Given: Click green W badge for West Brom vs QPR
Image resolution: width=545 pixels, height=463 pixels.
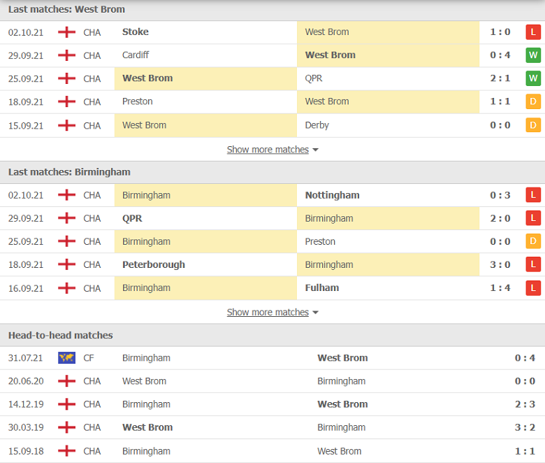Looking at the screenshot, I should point(533,78).
